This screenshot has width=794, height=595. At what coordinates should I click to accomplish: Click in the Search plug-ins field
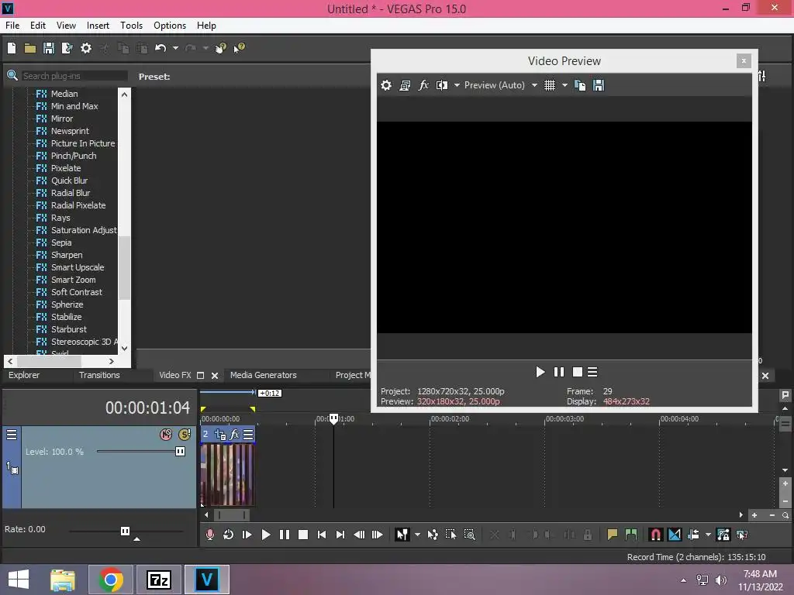[74, 76]
